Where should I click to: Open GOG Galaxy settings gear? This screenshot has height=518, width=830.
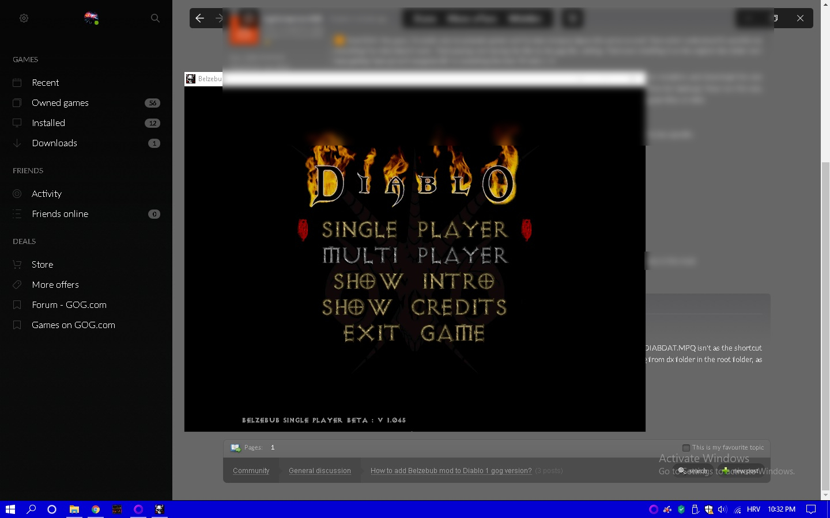pyautogui.click(x=24, y=18)
